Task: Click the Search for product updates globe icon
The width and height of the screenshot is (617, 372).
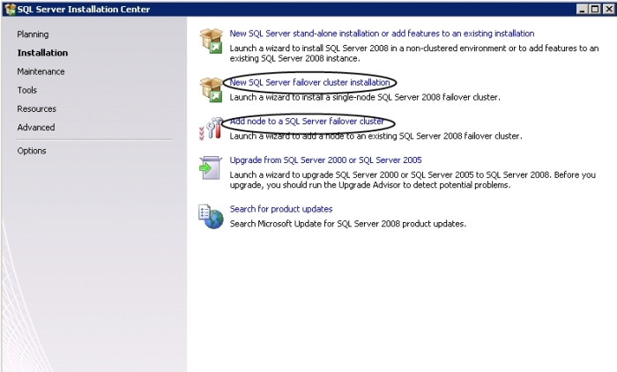Action: click(x=211, y=217)
